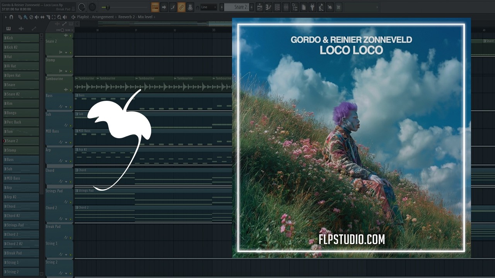This screenshot has width=495, height=278.
Task: Select the Bongo pattern in picker
Action: click(21, 113)
